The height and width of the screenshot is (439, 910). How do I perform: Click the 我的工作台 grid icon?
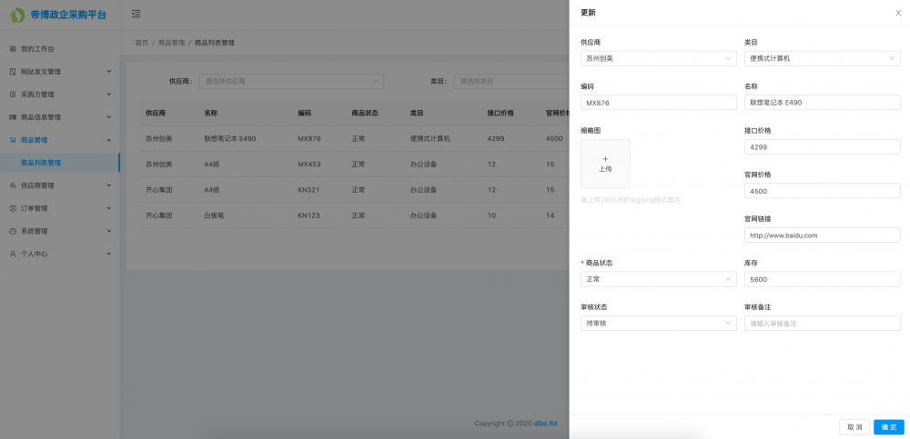[13, 49]
